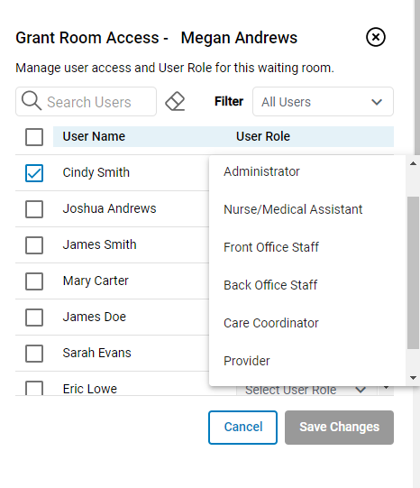Viewport: 420px width, 488px height.
Task: Choose Administrator from the role list
Action: tap(261, 171)
